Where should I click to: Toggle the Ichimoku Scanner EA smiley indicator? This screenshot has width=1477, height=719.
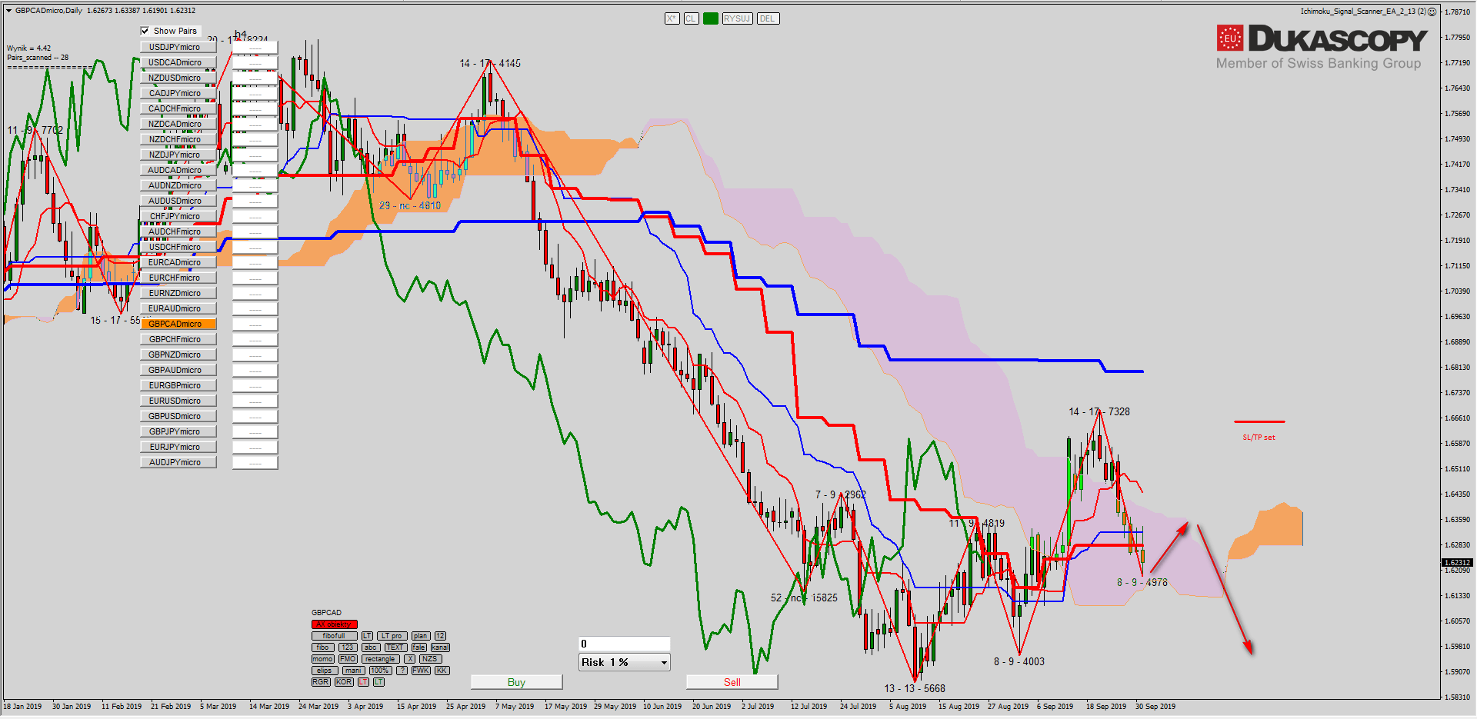(x=1432, y=12)
